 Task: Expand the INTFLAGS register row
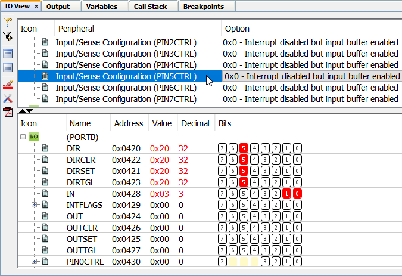click(34, 205)
